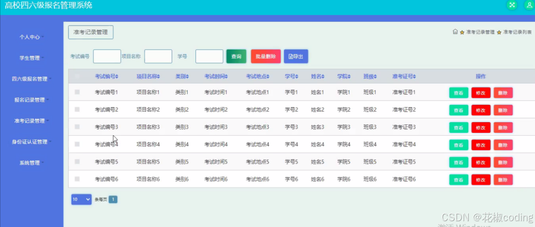This screenshot has height=227, width=535.
Task: Click 删除 button in 考试编号3 row
Action: [503, 128]
